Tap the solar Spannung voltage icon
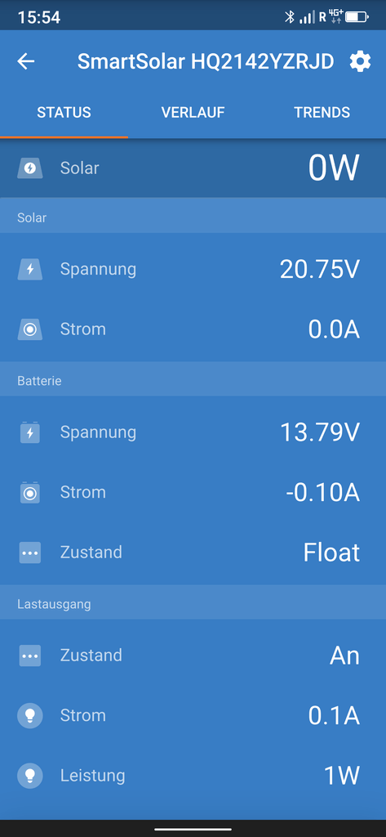 click(30, 269)
